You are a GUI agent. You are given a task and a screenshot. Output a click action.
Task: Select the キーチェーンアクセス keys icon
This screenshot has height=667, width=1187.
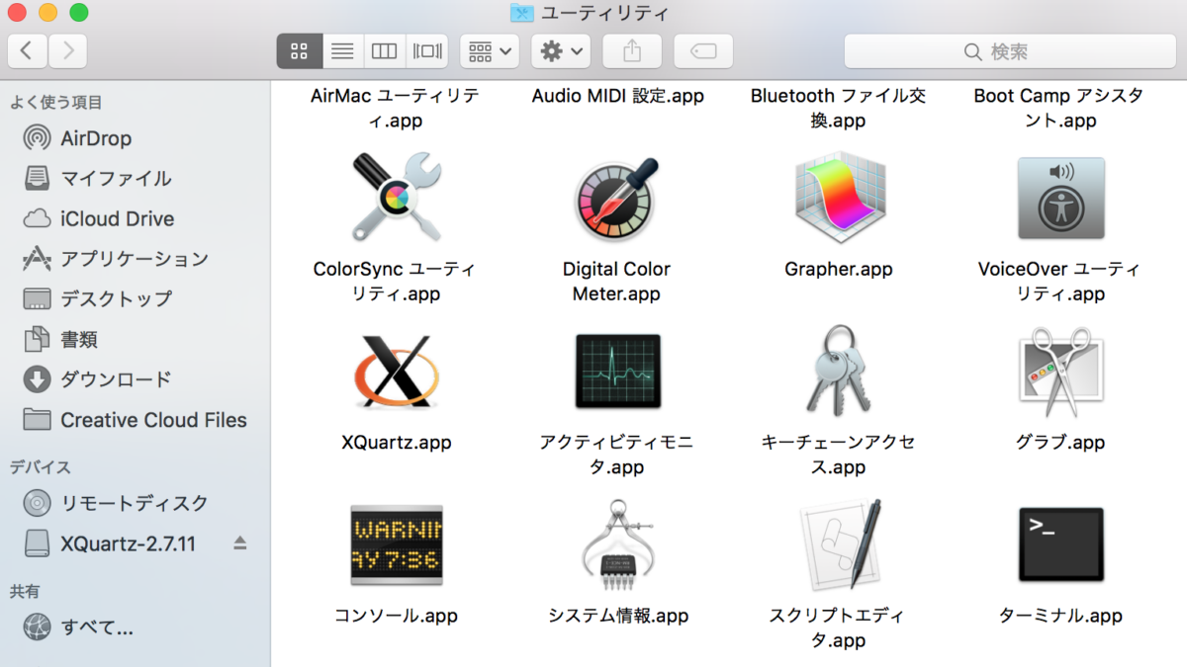click(x=839, y=372)
